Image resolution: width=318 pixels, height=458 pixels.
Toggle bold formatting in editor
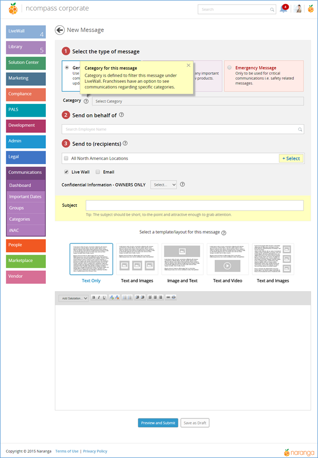94,297
